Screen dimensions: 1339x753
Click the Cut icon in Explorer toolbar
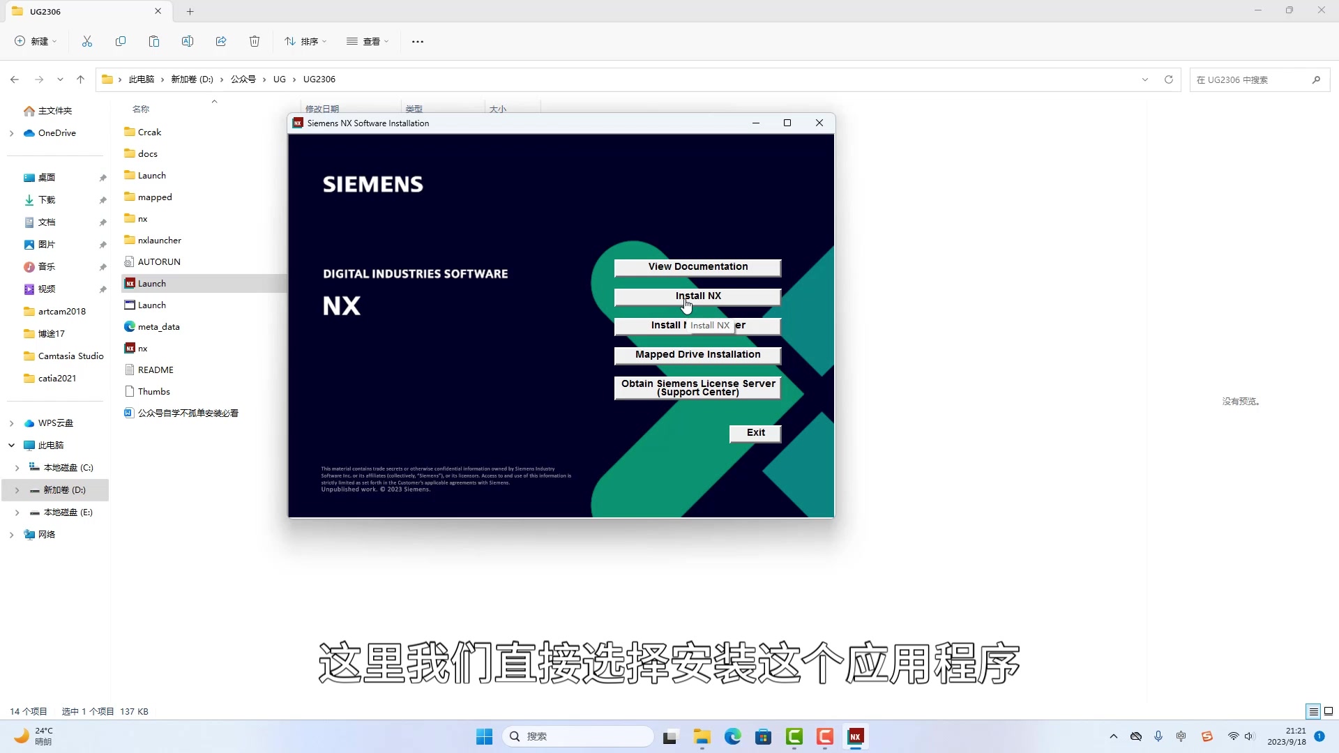click(87, 42)
